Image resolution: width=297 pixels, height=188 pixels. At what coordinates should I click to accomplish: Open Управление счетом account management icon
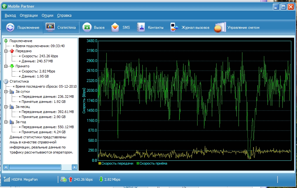(220, 27)
